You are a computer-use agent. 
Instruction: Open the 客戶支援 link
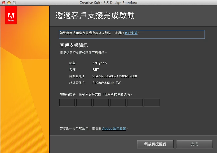(131, 33)
